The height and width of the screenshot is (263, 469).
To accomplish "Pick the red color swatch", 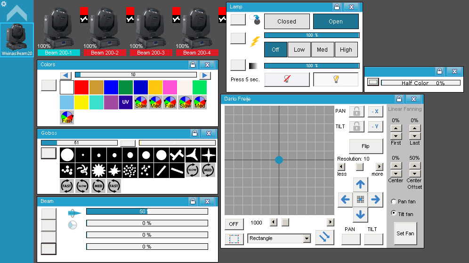I will coord(81,87).
